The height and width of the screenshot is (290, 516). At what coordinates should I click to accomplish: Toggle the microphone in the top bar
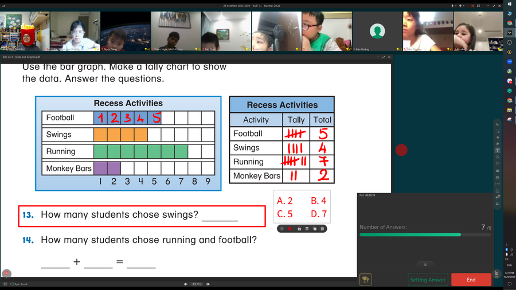pos(452,6)
